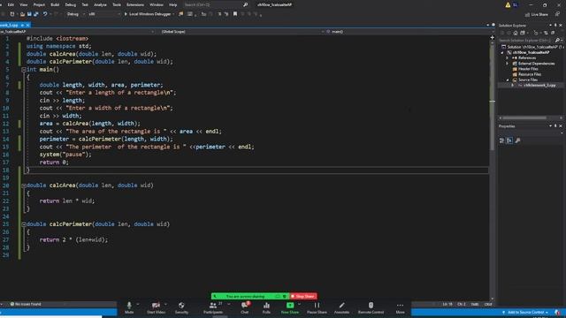The height and width of the screenshot is (318, 566).
Task: Click the red Stop Share button
Action: [x=303, y=297]
